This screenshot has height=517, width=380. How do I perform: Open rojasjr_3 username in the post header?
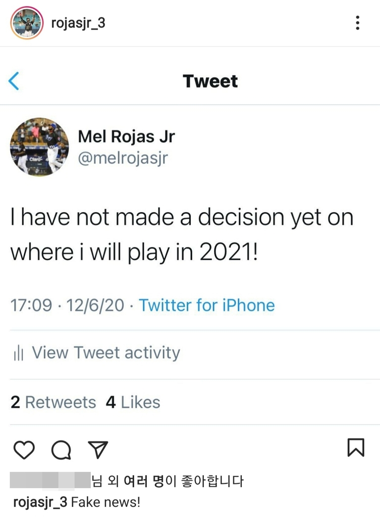click(78, 23)
